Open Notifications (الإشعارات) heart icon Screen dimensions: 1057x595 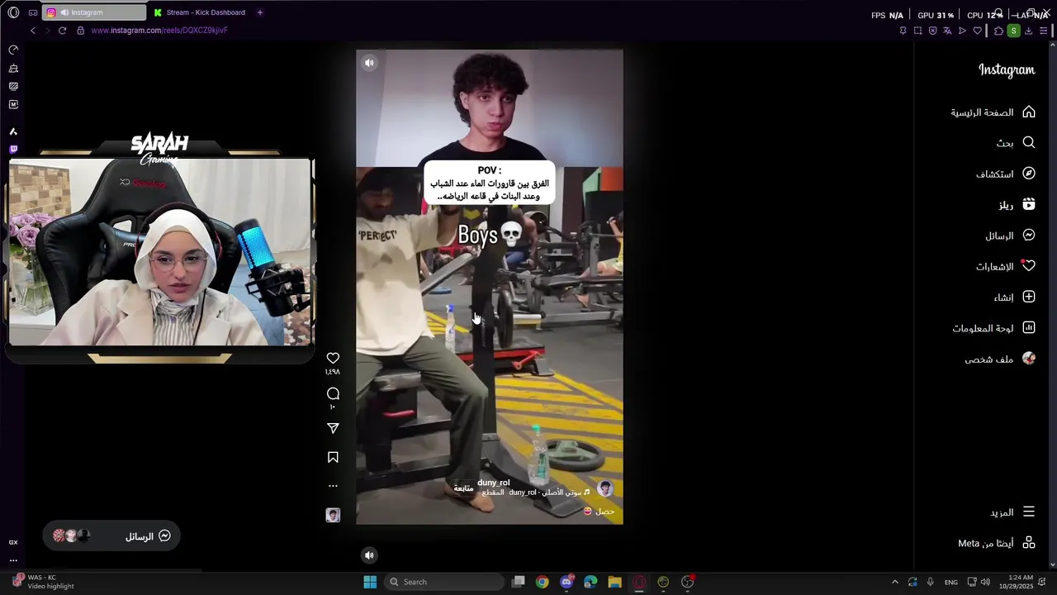pyautogui.click(x=1028, y=266)
